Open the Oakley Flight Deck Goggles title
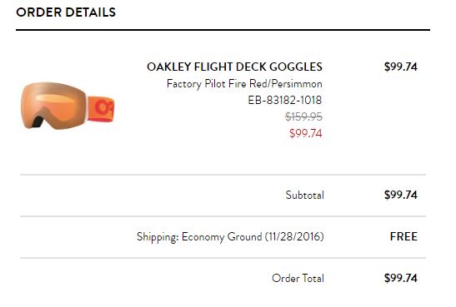This screenshot has width=456, height=307. (x=234, y=67)
